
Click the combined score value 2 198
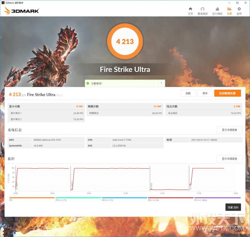pos(237,106)
